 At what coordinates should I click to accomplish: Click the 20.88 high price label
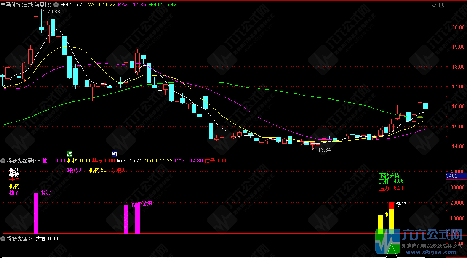click(x=53, y=12)
